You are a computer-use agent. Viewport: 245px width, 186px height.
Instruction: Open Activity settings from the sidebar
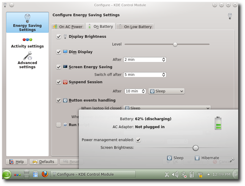coord(27,43)
